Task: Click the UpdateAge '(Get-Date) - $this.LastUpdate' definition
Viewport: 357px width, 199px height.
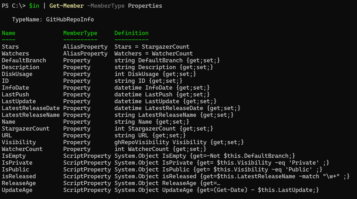Action: (217, 190)
